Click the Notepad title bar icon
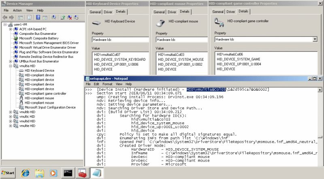The image size is (324, 179). (x=87, y=79)
